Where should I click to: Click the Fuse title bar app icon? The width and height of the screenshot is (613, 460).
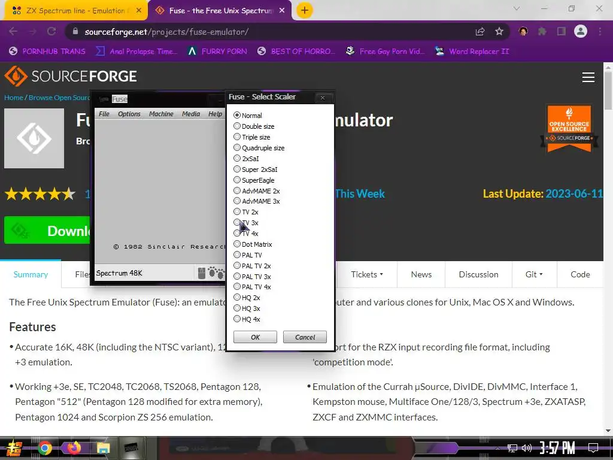point(104,99)
